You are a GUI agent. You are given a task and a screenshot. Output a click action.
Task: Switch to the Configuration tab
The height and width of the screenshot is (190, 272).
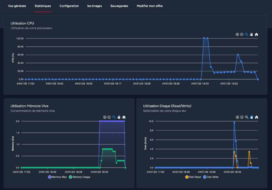pos(69,6)
